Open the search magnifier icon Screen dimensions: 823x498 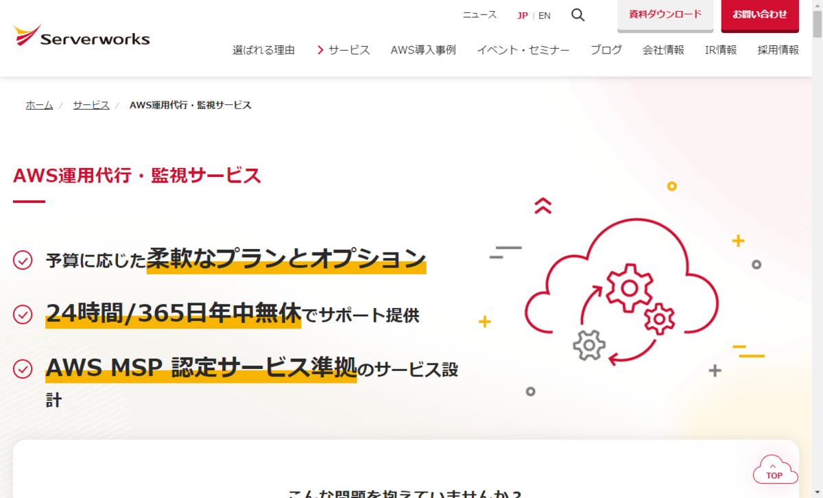578,15
